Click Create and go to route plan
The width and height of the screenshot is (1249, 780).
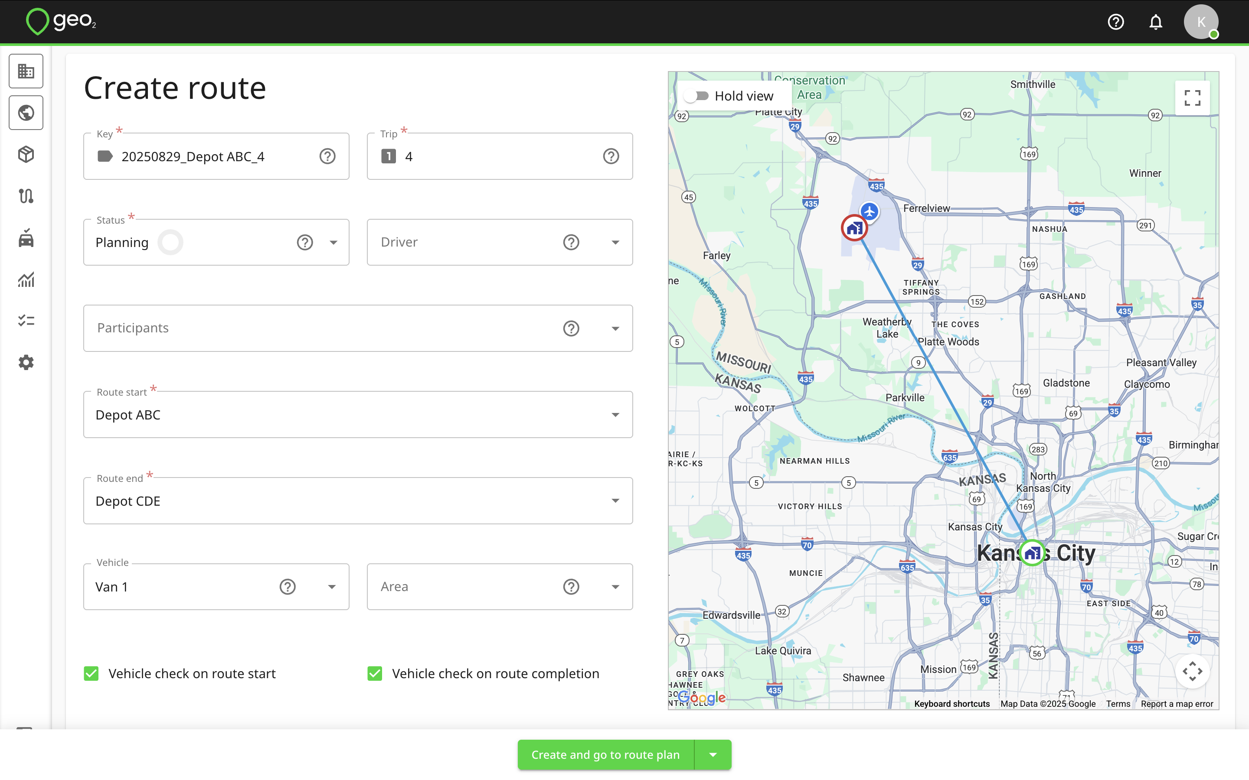tap(606, 755)
